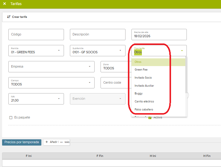221x167 pixels.
Task: Click the plus icon beside Añadir
Action: (47, 142)
